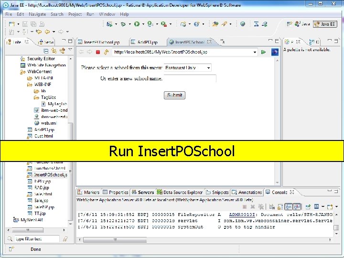Open the URL address history dropdown
Screen dimensions: 344x258
coord(255,52)
